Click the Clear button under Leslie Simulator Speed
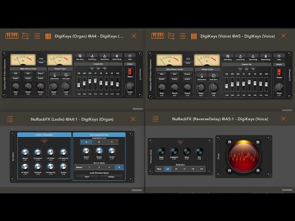 point(87,177)
